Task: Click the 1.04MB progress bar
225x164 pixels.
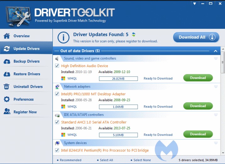Action: [118, 107]
